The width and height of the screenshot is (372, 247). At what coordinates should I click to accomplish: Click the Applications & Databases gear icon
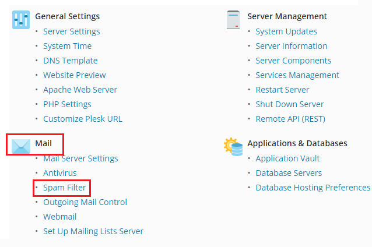click(233, 146)
